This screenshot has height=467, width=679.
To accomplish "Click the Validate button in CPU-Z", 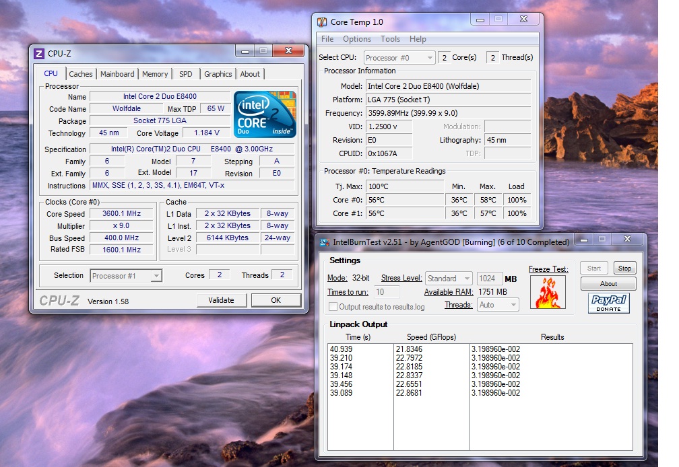I will 221,300.
